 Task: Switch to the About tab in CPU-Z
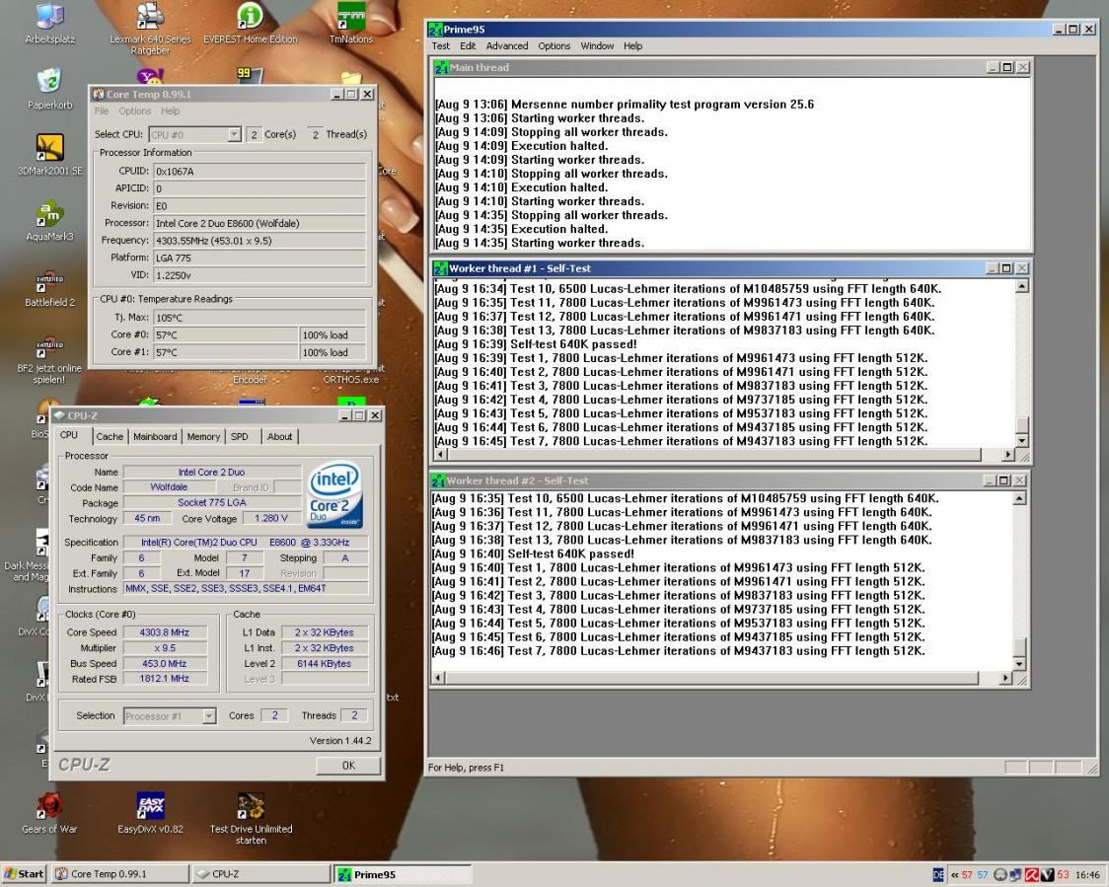coord(279,437)
